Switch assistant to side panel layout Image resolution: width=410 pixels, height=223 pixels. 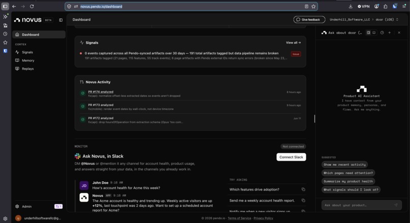coord(368,32)
